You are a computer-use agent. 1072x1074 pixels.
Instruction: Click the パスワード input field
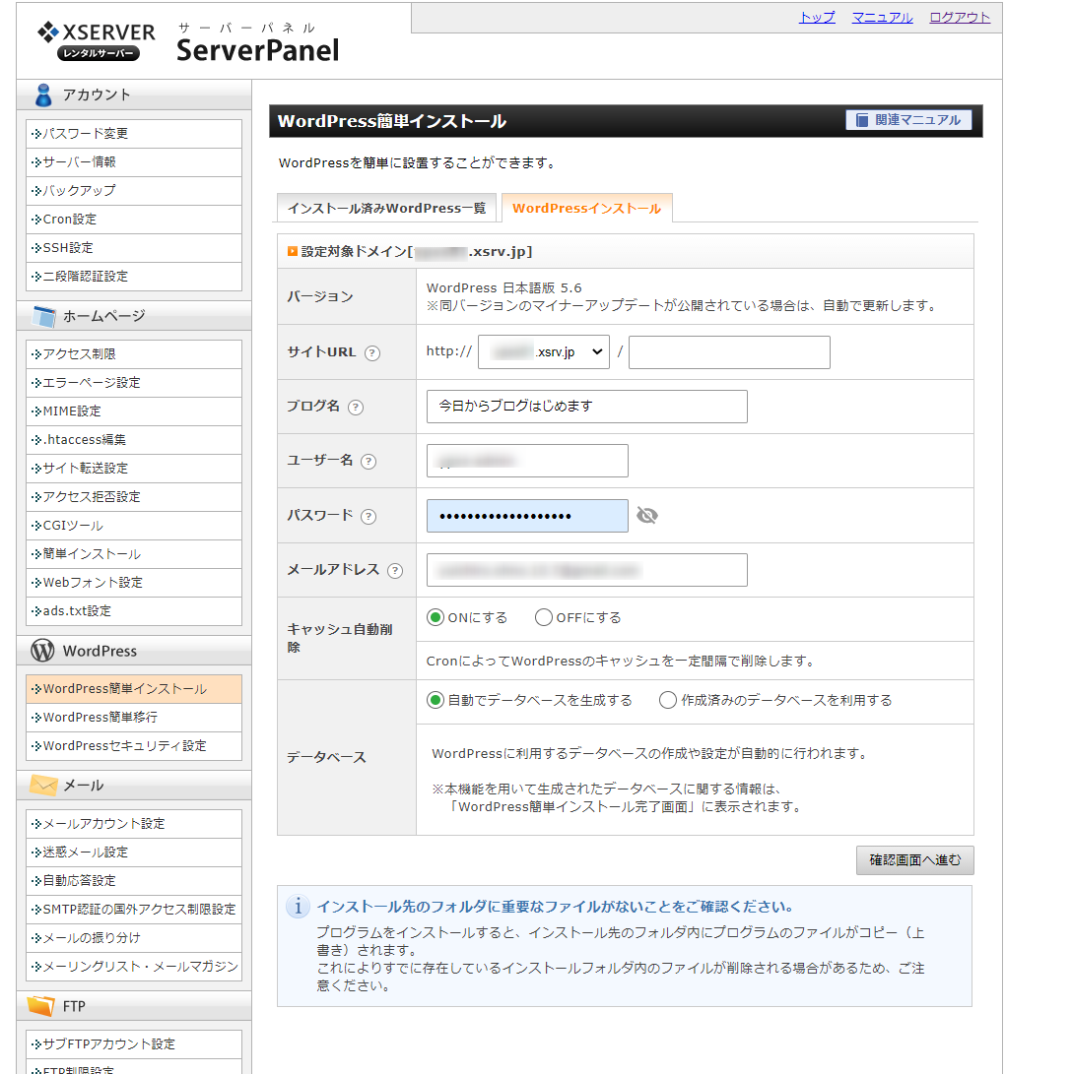click(527, 516)
